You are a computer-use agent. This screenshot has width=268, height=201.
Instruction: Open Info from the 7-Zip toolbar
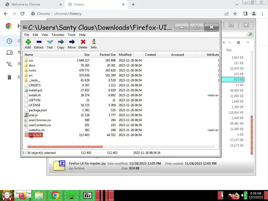tap(94, 44)
